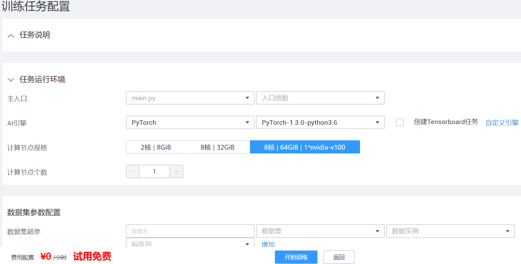Open the 入口函数 dropdown
Screen dimensions: 521x264
320,98
